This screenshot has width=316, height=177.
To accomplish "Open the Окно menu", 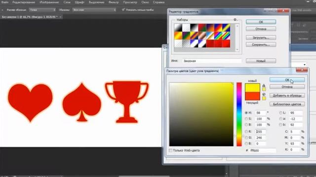I will tap(145, 2).
